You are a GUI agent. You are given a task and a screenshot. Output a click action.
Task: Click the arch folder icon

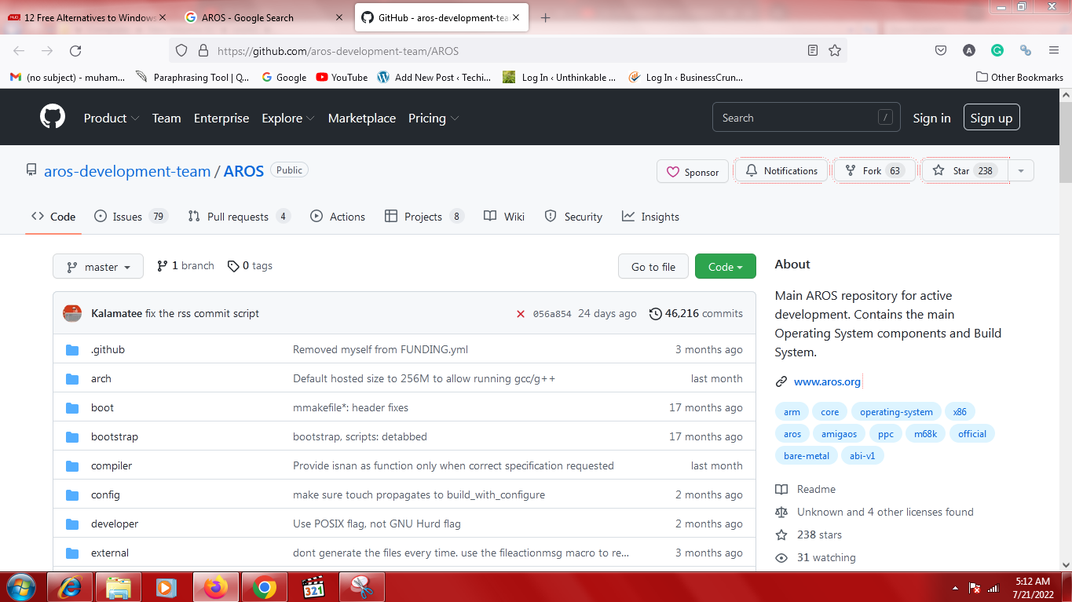(x=73, y=379)
